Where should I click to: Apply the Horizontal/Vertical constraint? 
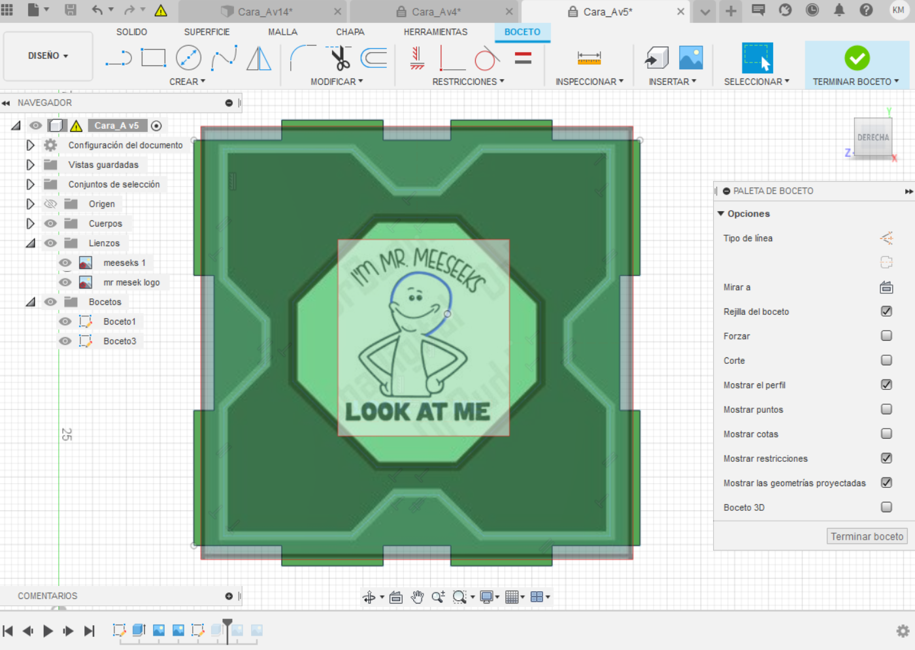coord(418,58)
